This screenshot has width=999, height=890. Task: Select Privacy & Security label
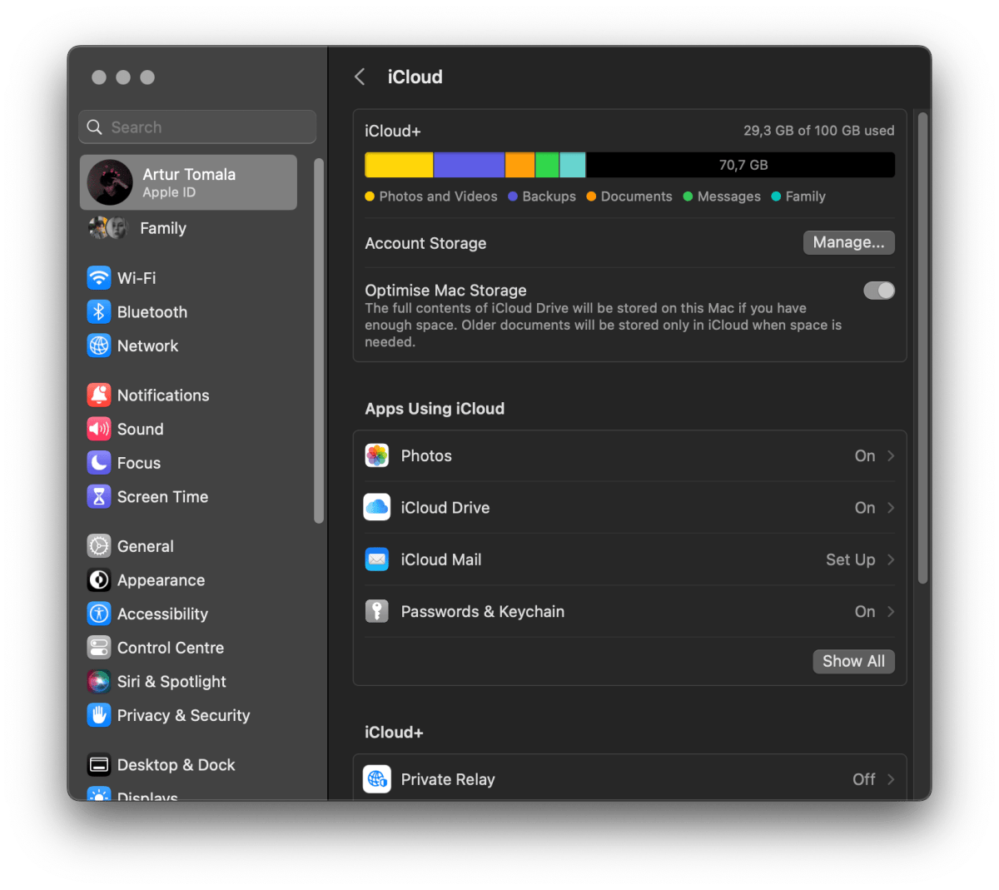tap(183, 716)
